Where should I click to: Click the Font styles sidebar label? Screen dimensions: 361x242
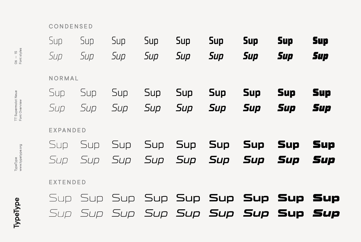coord(20,56)
